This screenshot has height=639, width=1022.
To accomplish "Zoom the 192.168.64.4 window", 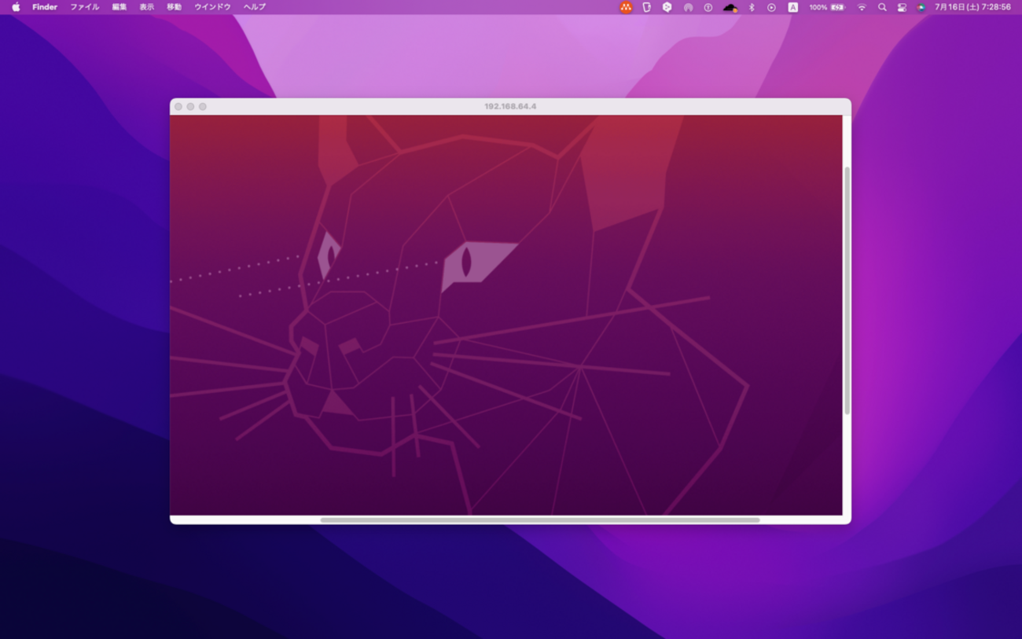I will [x=203, y=106].
